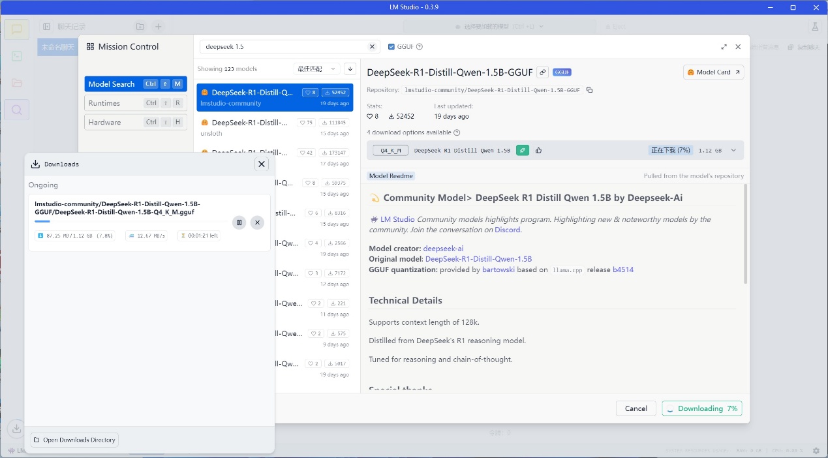828x458 pixels.
Task: Switch to the Runtimes tab
Action: [136, 103]
